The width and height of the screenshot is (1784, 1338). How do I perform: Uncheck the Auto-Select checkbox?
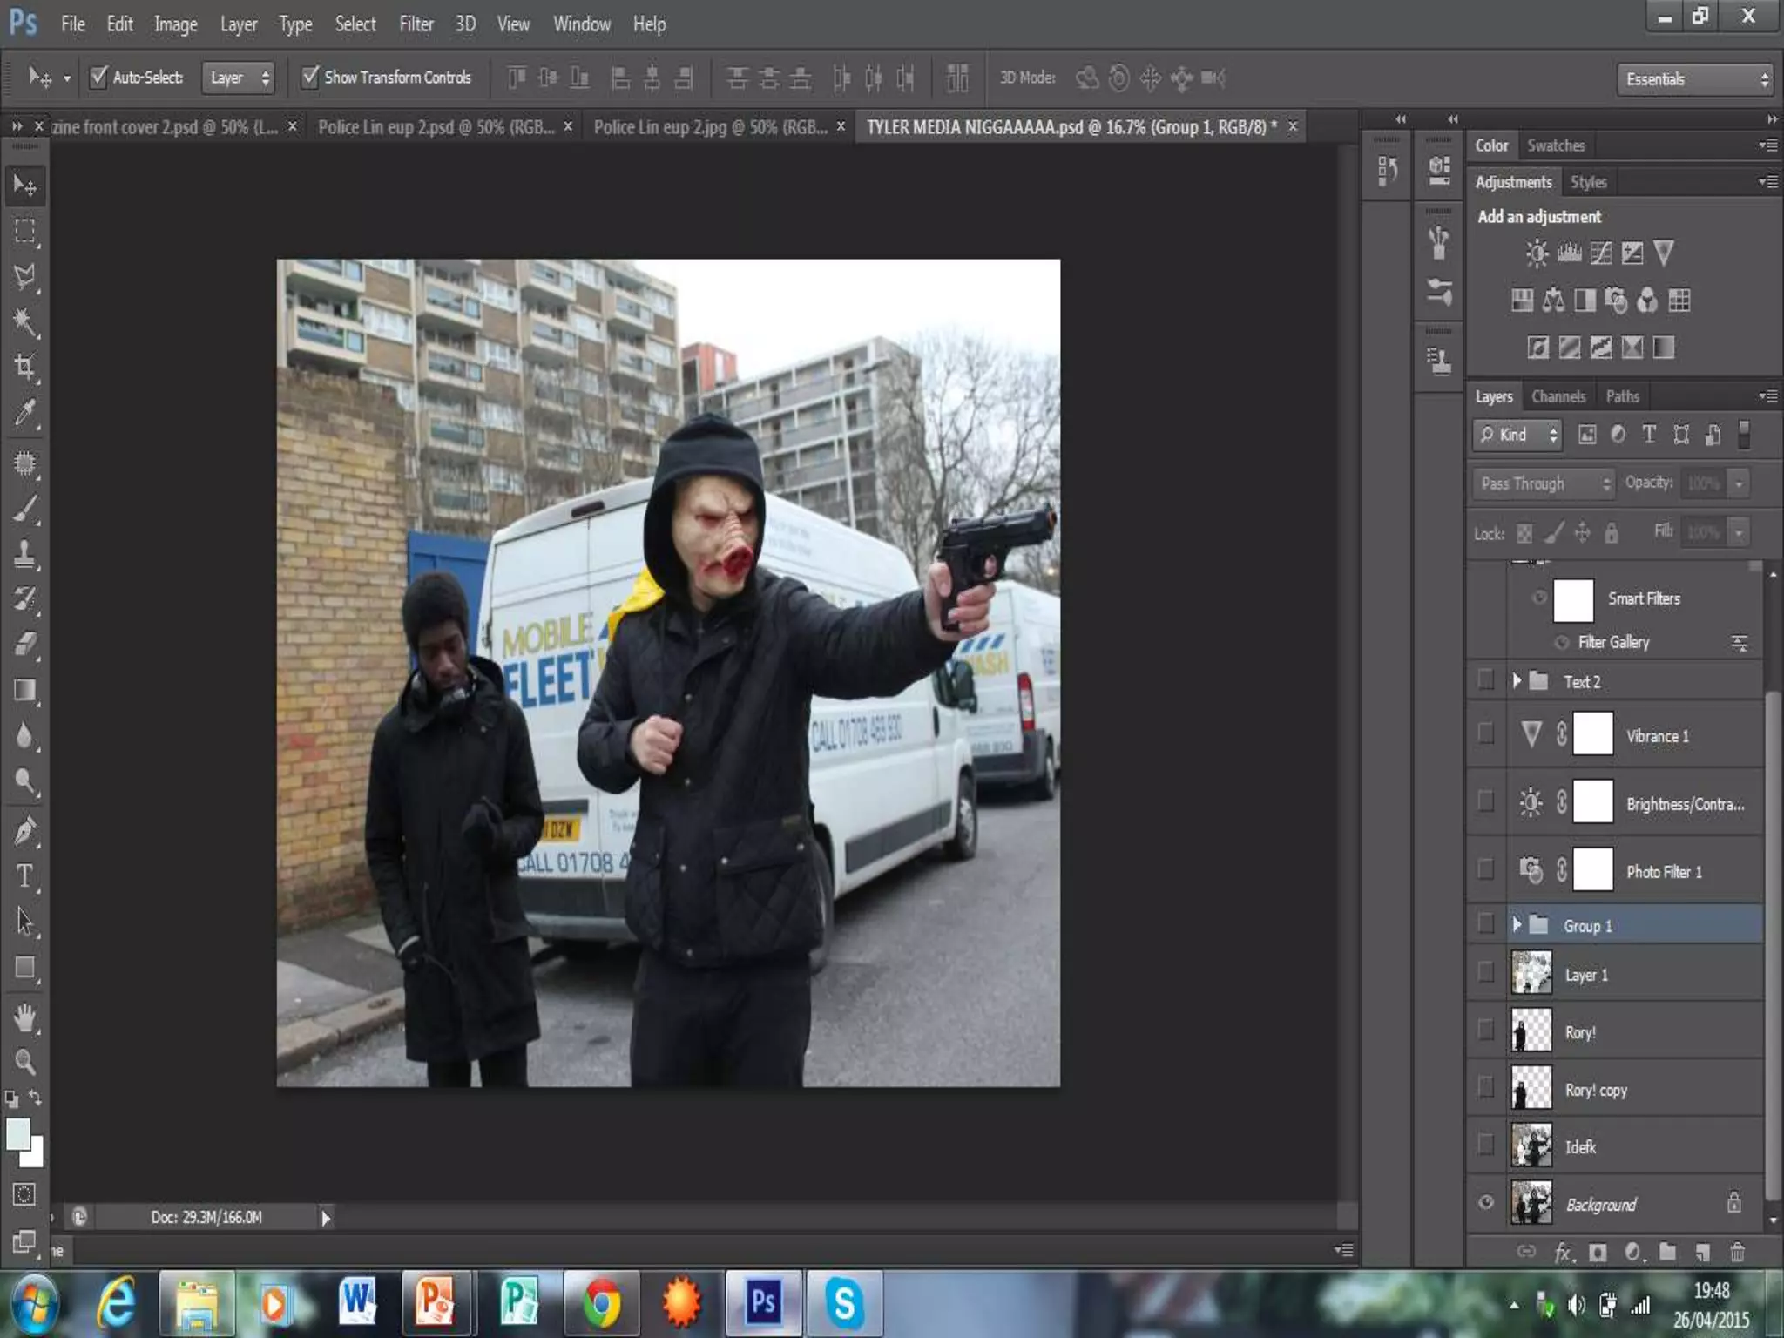coord(99,77)
